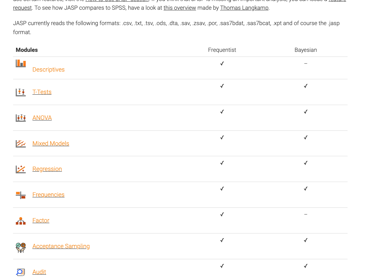Click the Audit magnifier icon

(21, 272)
